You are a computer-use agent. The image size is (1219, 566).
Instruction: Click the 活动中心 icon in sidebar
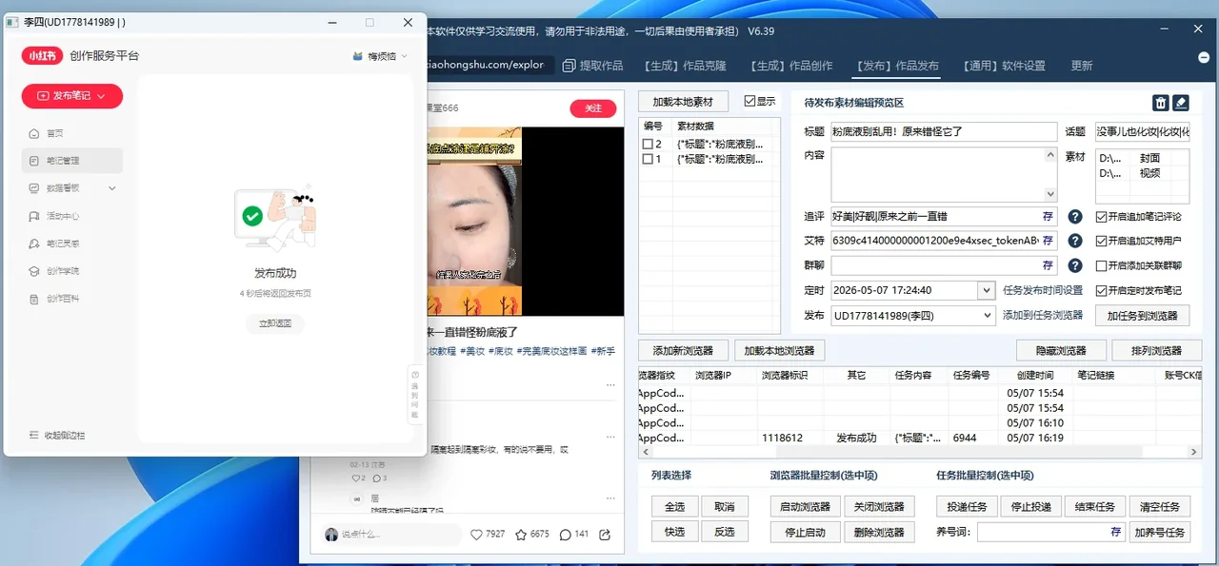pyautogui.click(x=34, y=216)
